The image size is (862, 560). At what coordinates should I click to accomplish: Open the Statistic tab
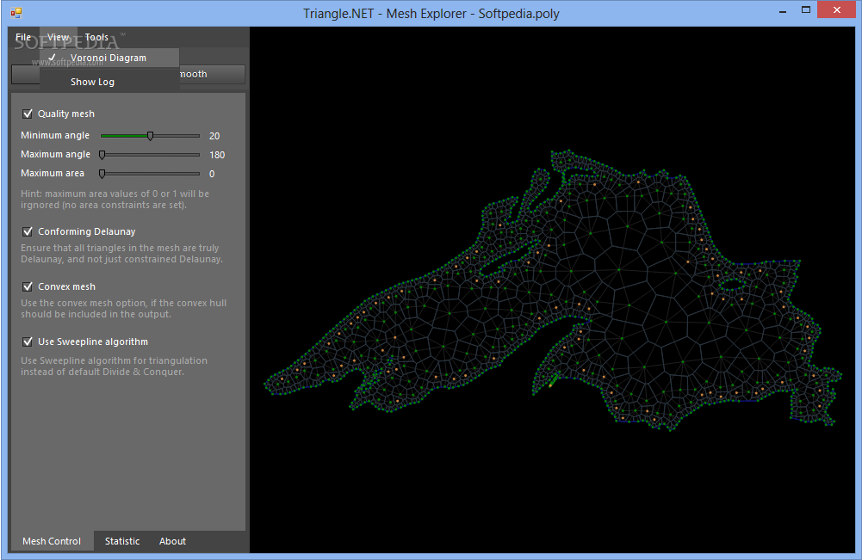[x=122, y=541]
